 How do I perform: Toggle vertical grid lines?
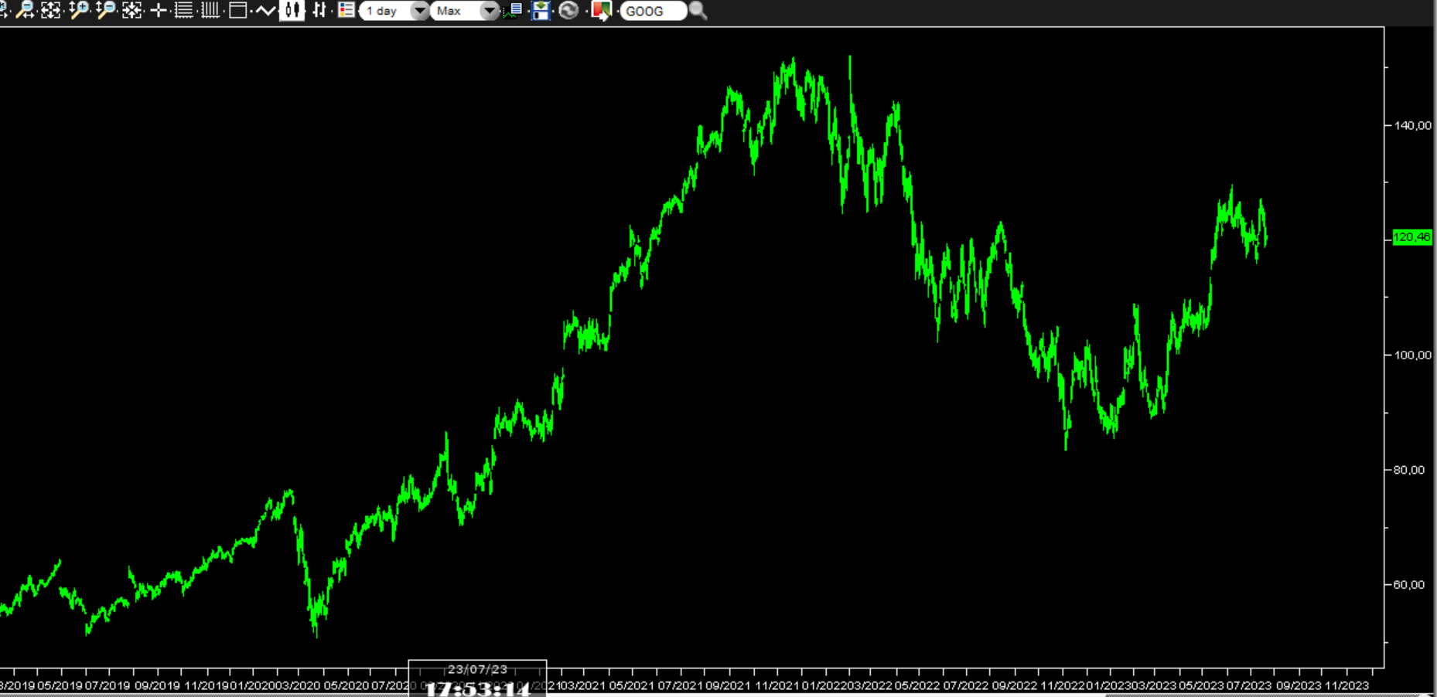tap(210, 10)
